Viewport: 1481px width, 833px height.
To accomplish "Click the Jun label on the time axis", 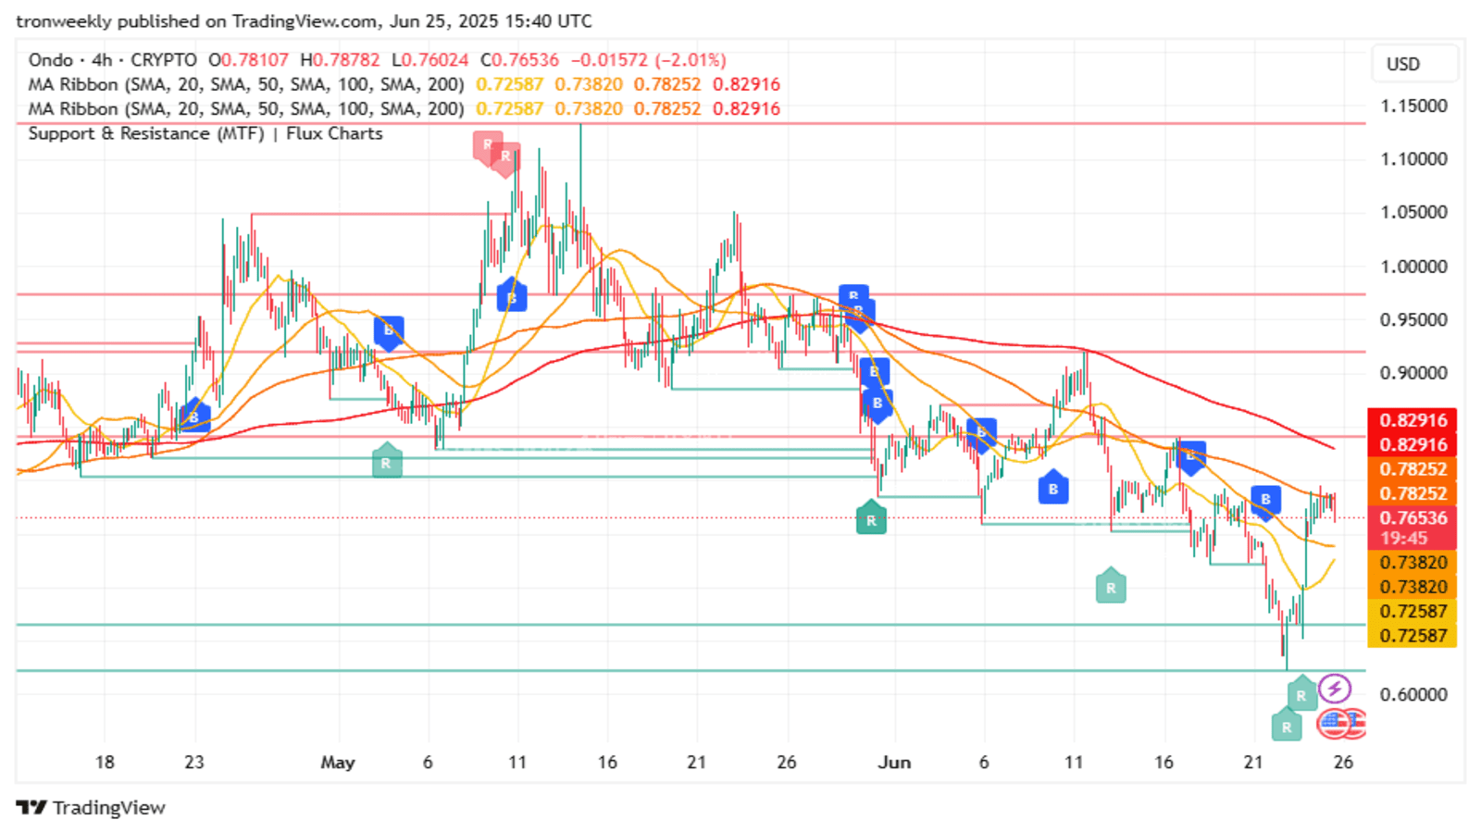I will tap(895, 763).
